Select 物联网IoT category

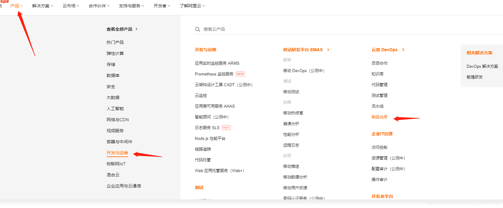click(116, 164)
